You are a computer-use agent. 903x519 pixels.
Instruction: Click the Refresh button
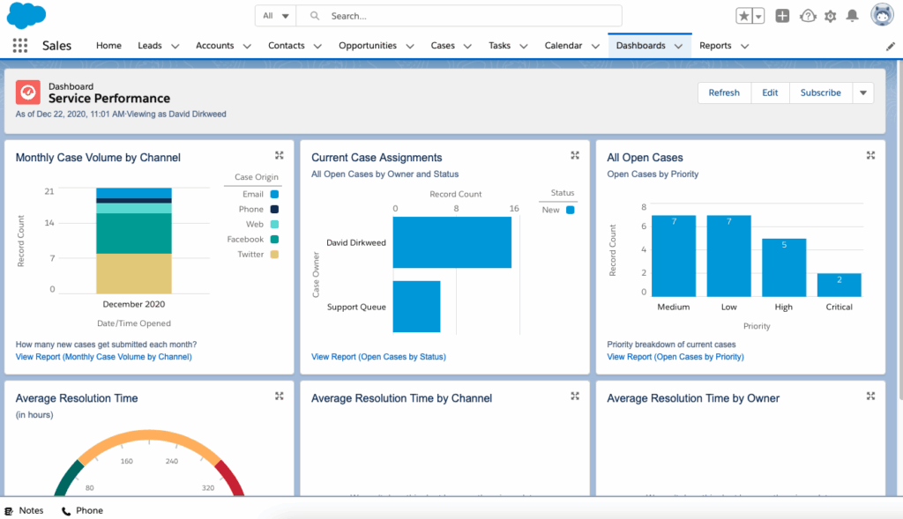724,93
